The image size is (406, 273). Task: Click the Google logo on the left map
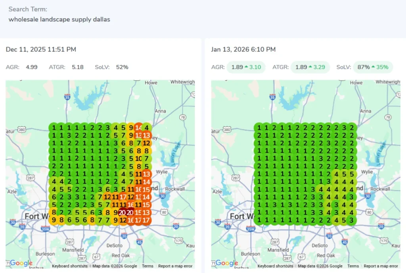[x=21, y=263]
